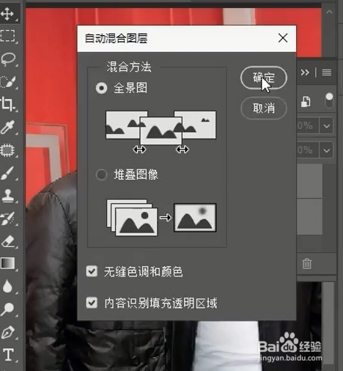Screen dimensions: 343x371
Task: Close the 自动混合图层 dialog
Action: pyautogui.click(x=283, y=38)
